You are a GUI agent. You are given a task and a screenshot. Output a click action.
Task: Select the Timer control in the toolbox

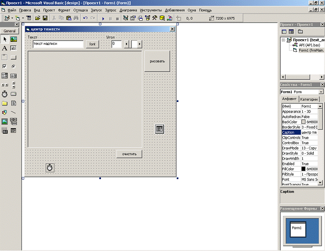[x=5, y=94]
